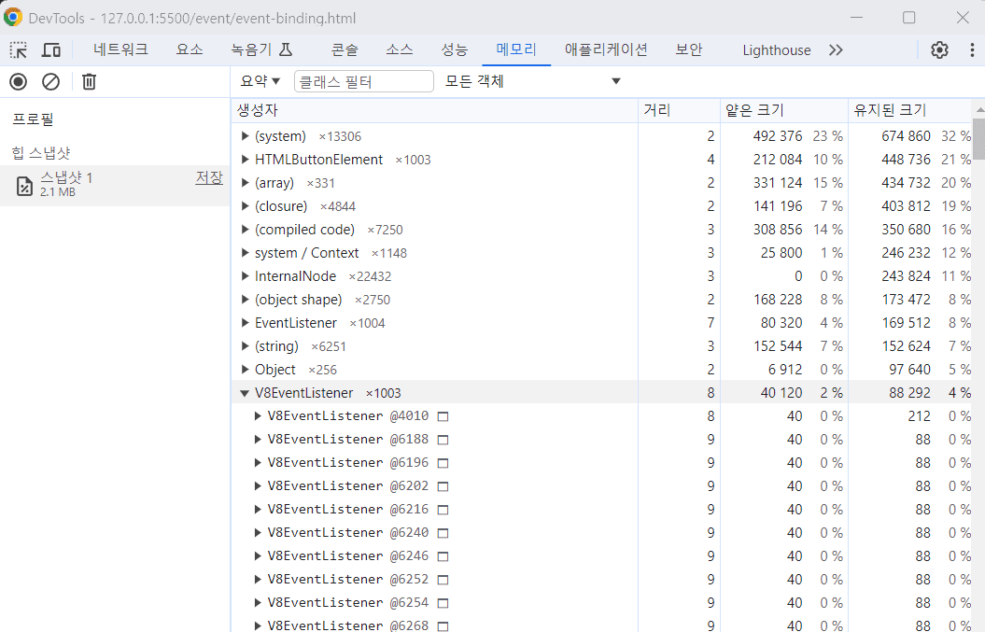The width and height of the screenshot is (985, 632).
Task: Open the 요약 view dropdown
Action: click(260, 80)
